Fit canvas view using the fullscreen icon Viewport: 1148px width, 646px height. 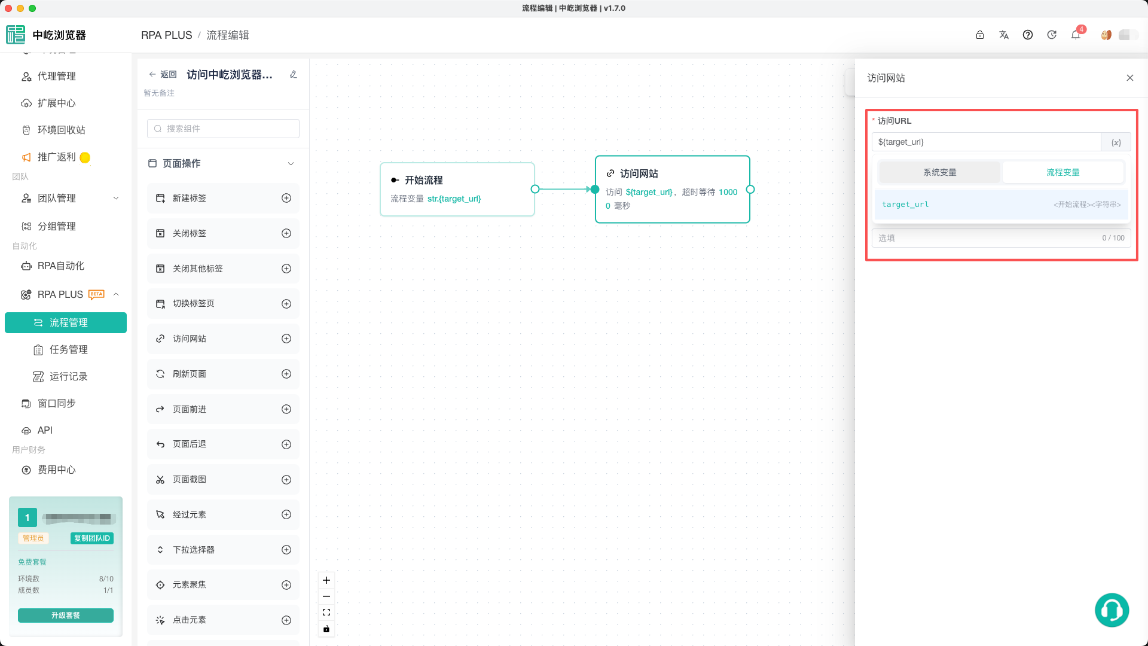pyautogui.click(x=326, y=613)
